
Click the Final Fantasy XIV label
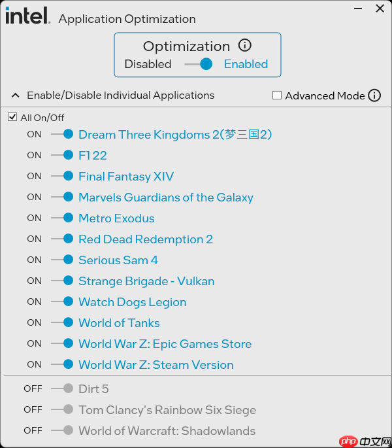(126, 177)
